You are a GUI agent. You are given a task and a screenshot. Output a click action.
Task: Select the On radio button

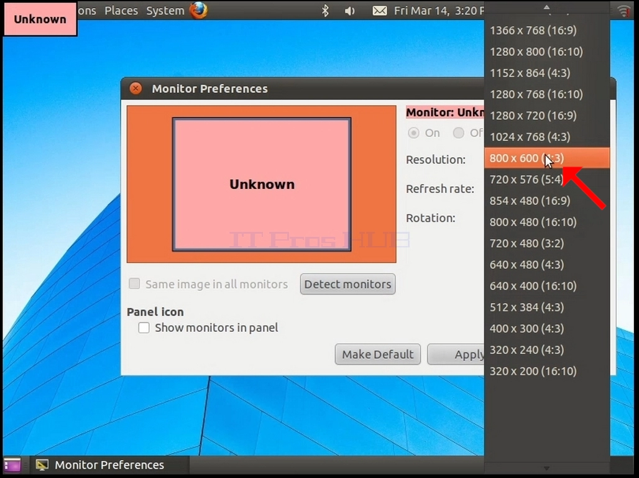pyautogui.click(x=413, y=133)
